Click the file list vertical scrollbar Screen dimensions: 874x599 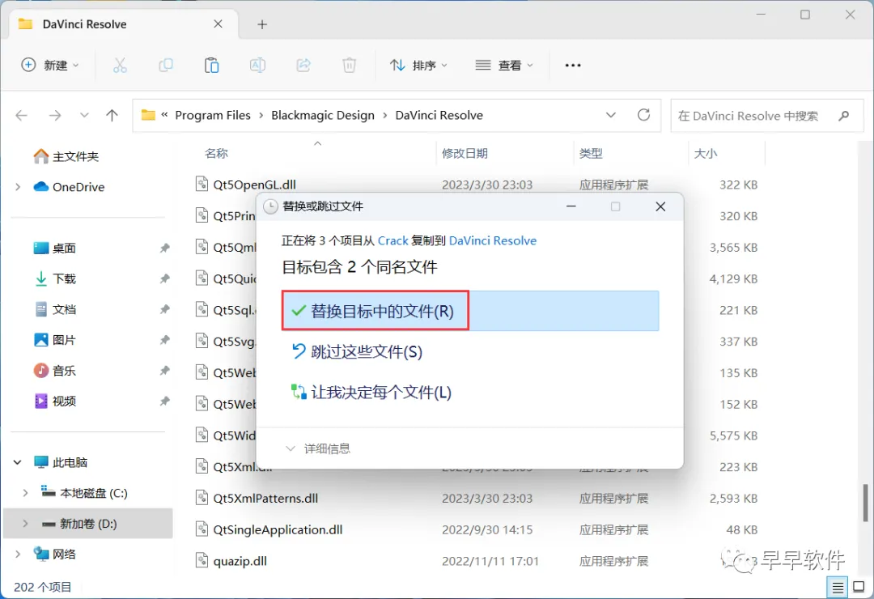tap(866, 502)
